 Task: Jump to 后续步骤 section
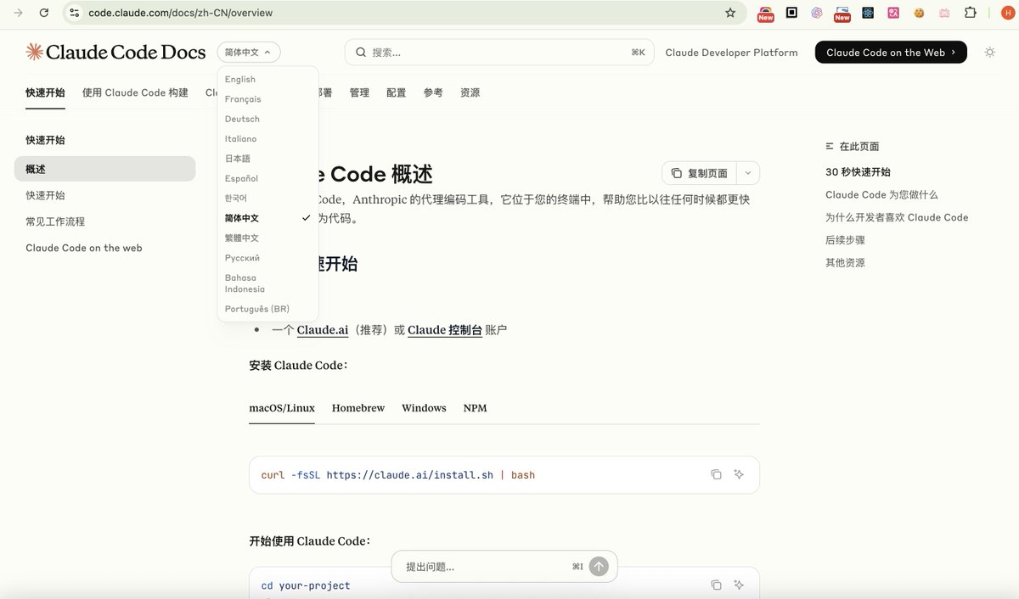tap(845, 240)
